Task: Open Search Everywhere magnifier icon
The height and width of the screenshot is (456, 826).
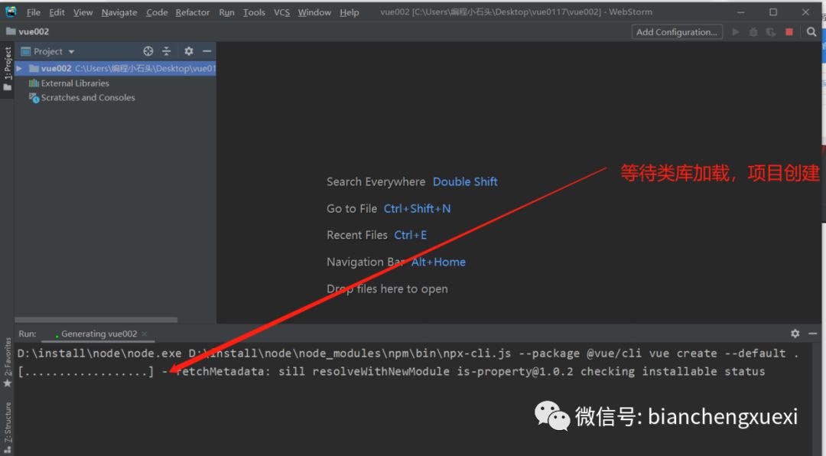Action: pos(811,32)
